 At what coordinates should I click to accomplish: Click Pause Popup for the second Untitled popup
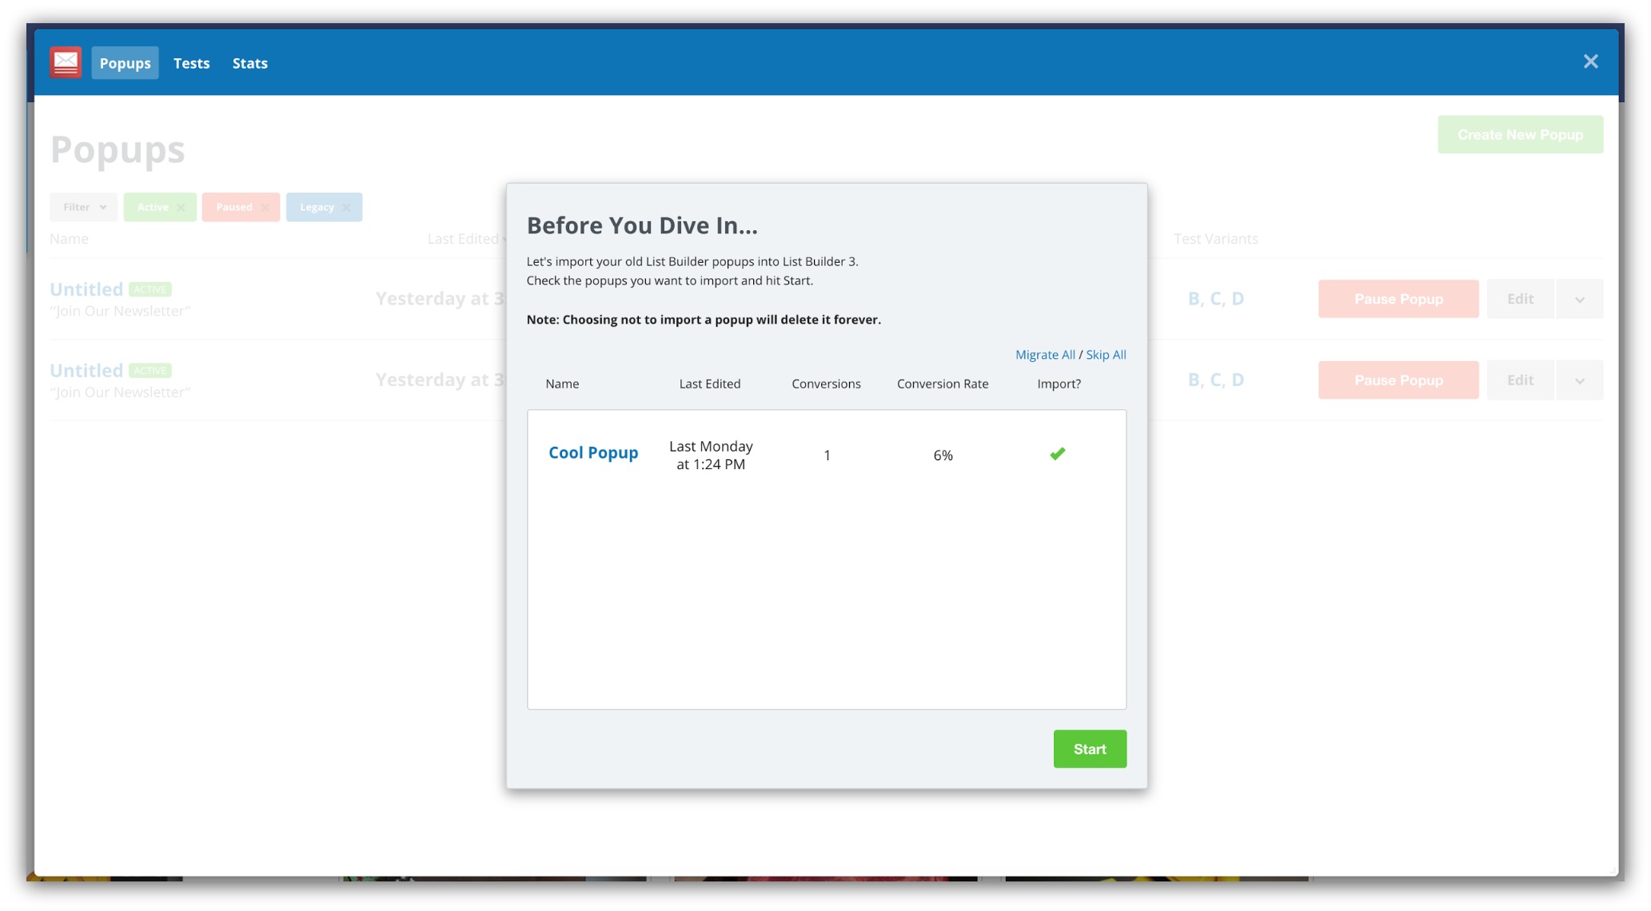point(1398,380)
